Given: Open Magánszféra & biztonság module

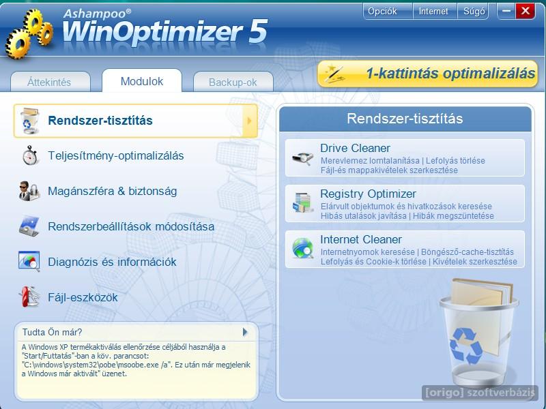Looking at the screenshot, I should pos(112,191).
